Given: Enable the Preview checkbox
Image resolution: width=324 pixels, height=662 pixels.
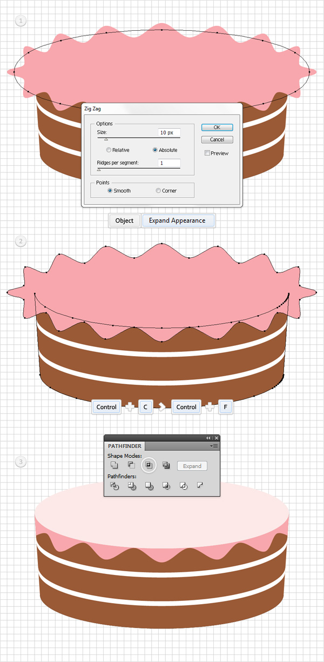Looking at the screenshot, I should pyautogui.click(x=208, y=153).
